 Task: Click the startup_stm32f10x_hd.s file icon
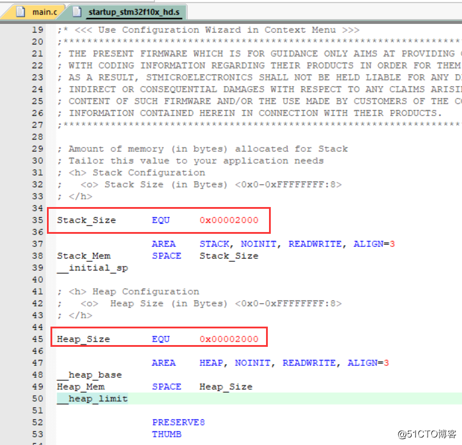tap(77, 12)
